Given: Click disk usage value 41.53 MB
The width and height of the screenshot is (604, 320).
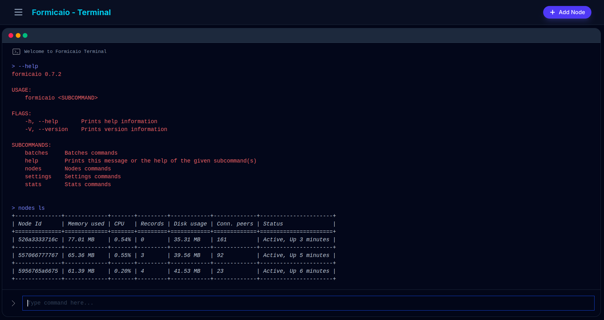Looking at the screenshot, I should click(x=187, y=271).
